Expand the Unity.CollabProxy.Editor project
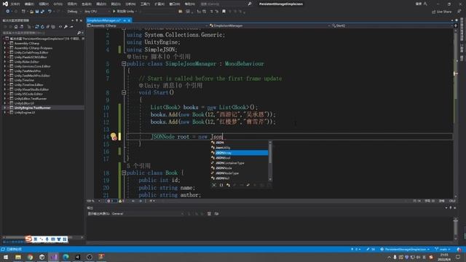This screenshot has width=466, height=262. tap(5, 52)
